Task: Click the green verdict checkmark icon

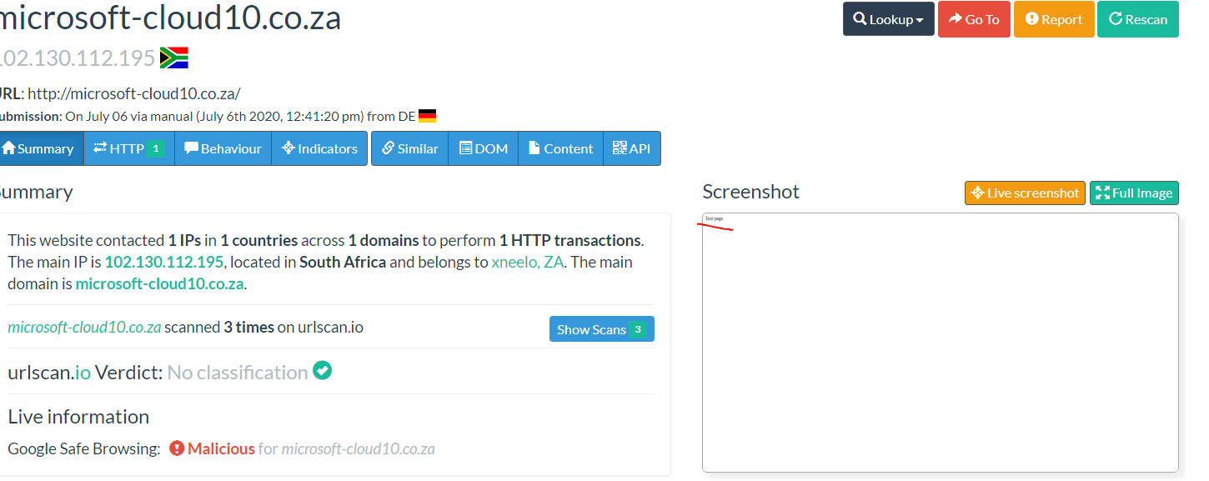Action: click(x=322, y=369)
